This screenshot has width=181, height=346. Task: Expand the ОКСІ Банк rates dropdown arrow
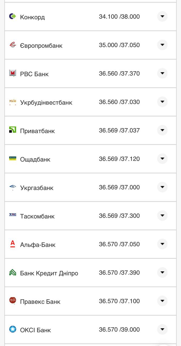point(162,330)
